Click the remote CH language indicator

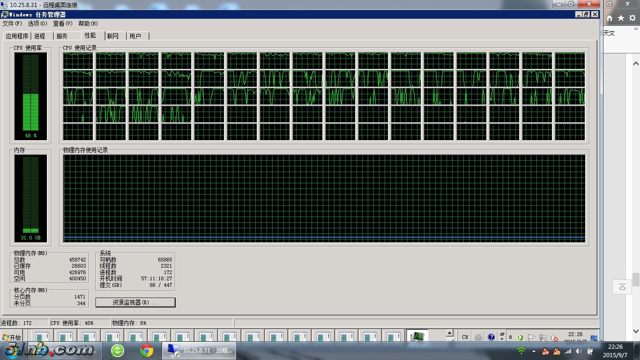point(465,337)
